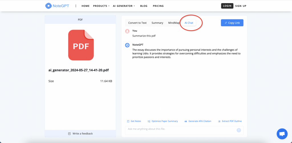292x143 pixels.
Task: Select the AI Chat tab
Action: (189, 23)
